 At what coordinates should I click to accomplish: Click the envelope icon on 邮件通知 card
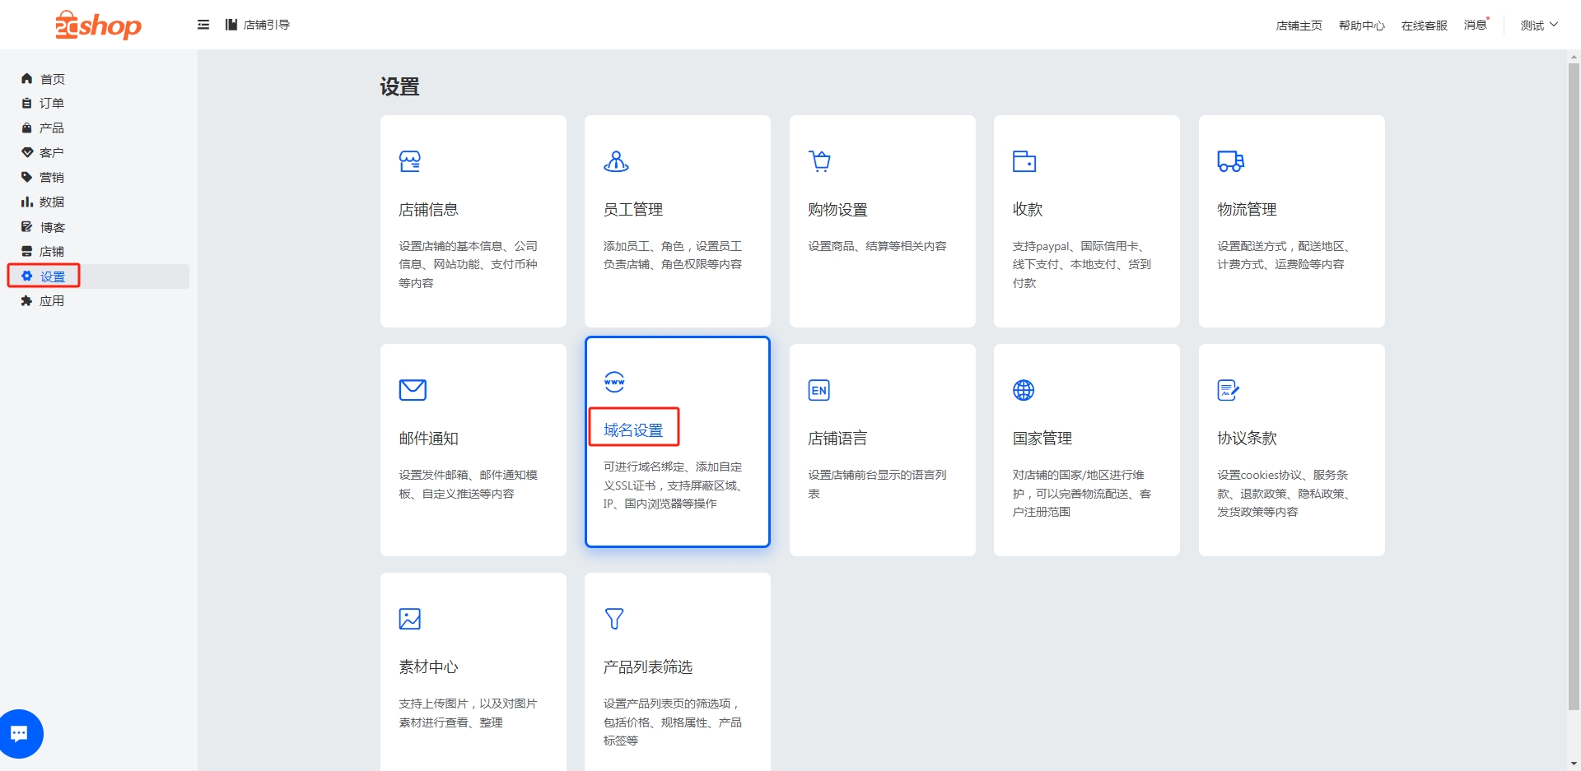413,390
